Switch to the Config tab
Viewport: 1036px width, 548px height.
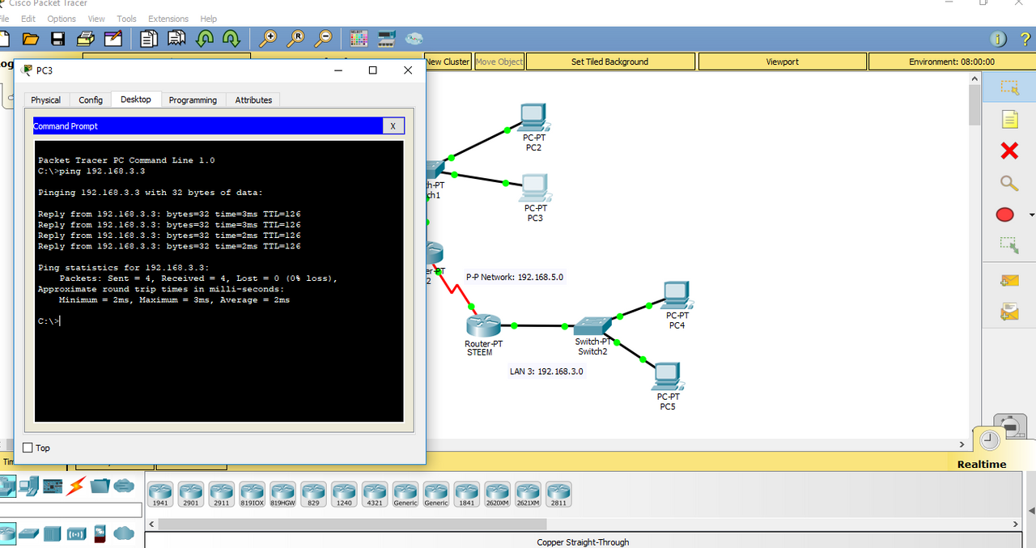coord(91,100)
